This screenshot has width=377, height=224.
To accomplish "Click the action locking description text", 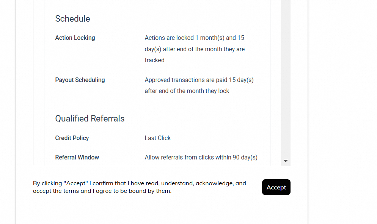I will click(x=195, y=49).
